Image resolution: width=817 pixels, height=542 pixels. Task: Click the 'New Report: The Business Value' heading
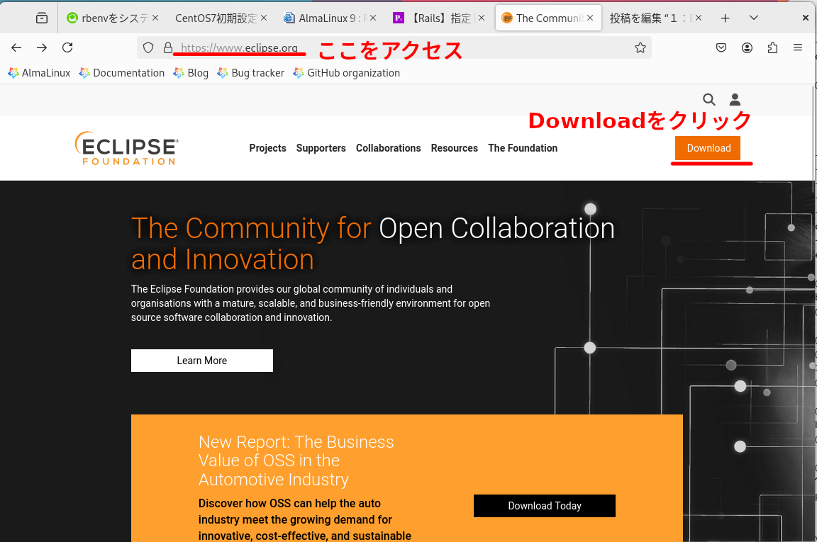pyautogui.click(x=296, y=461)
